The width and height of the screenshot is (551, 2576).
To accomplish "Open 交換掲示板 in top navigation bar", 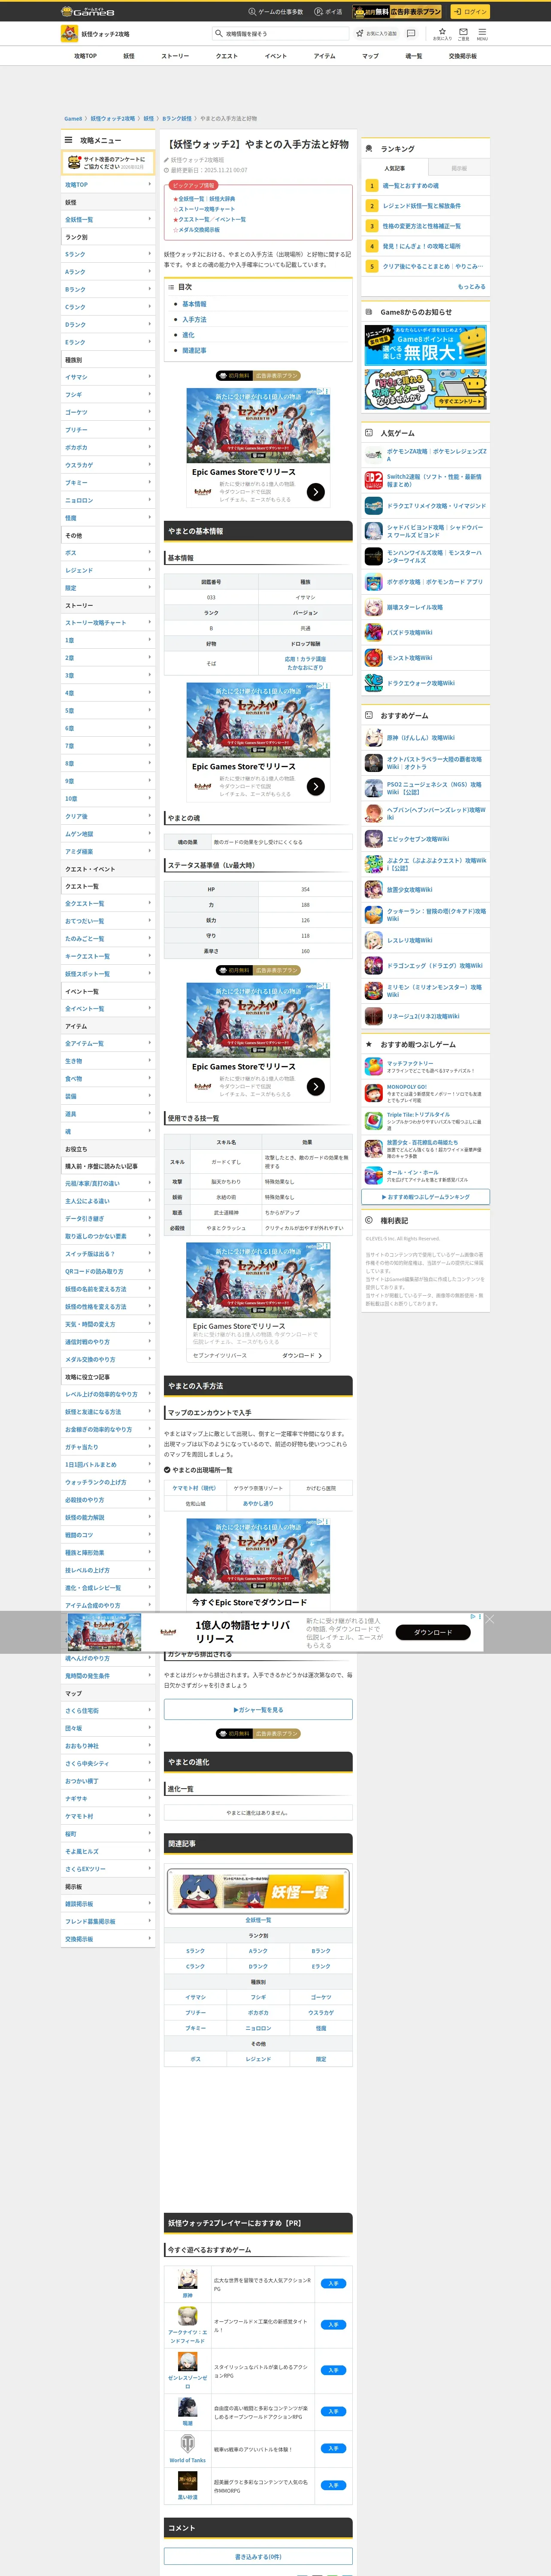I will click(x=462, y=56).
